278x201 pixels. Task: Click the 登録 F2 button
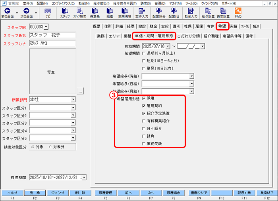pos(35,193)
